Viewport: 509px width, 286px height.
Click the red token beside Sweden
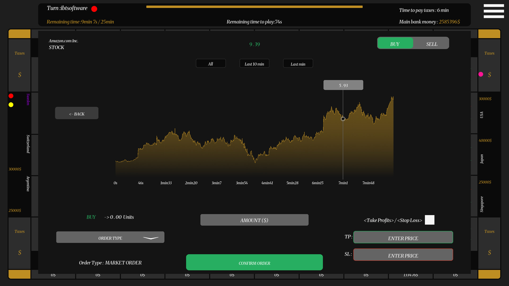11,96
